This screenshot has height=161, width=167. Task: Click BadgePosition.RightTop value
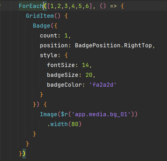point(113,45)
